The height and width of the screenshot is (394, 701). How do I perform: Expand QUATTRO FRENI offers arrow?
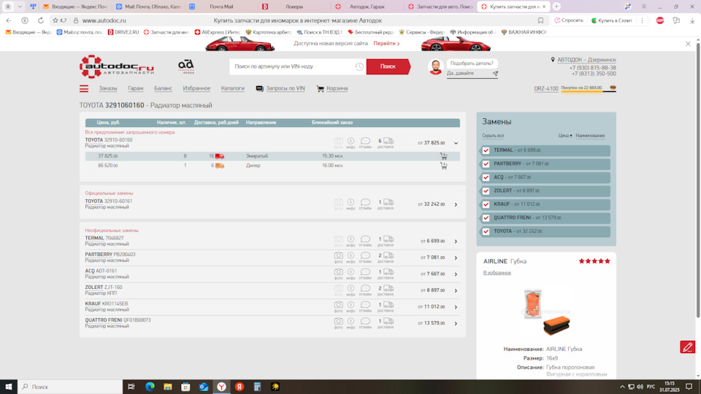pos(456,323)
